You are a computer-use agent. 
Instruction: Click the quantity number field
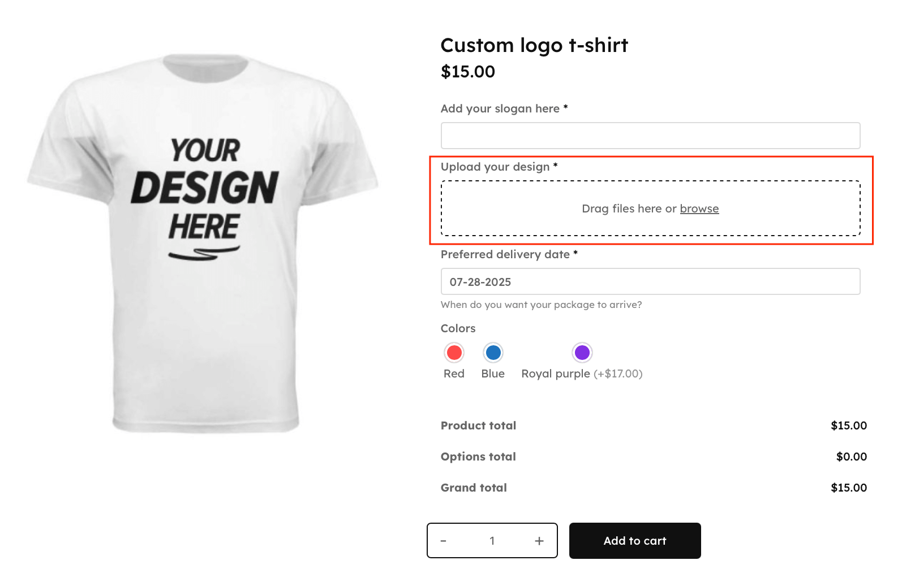click(x=492, y=541)
